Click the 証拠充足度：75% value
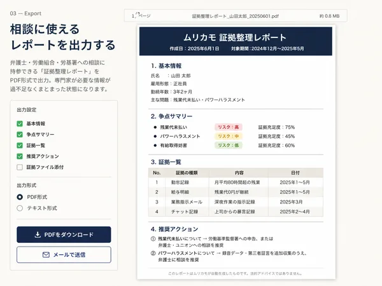382x286 pixels. click(276, 127)
